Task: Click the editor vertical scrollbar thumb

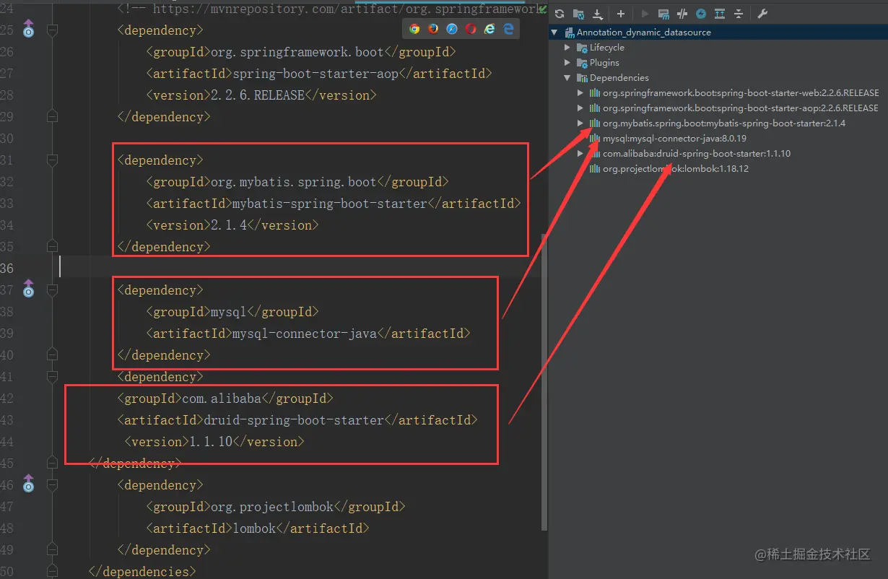Action: click(x=544, y=381)
